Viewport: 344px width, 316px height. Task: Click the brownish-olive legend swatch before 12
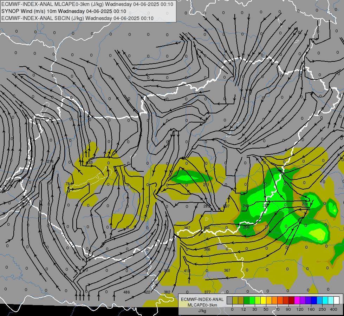coord(241,301)
